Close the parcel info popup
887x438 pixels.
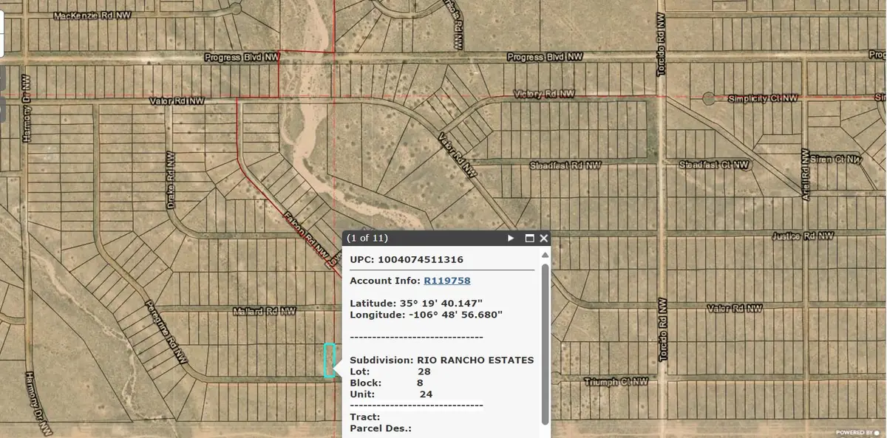(x=544, y=238)
